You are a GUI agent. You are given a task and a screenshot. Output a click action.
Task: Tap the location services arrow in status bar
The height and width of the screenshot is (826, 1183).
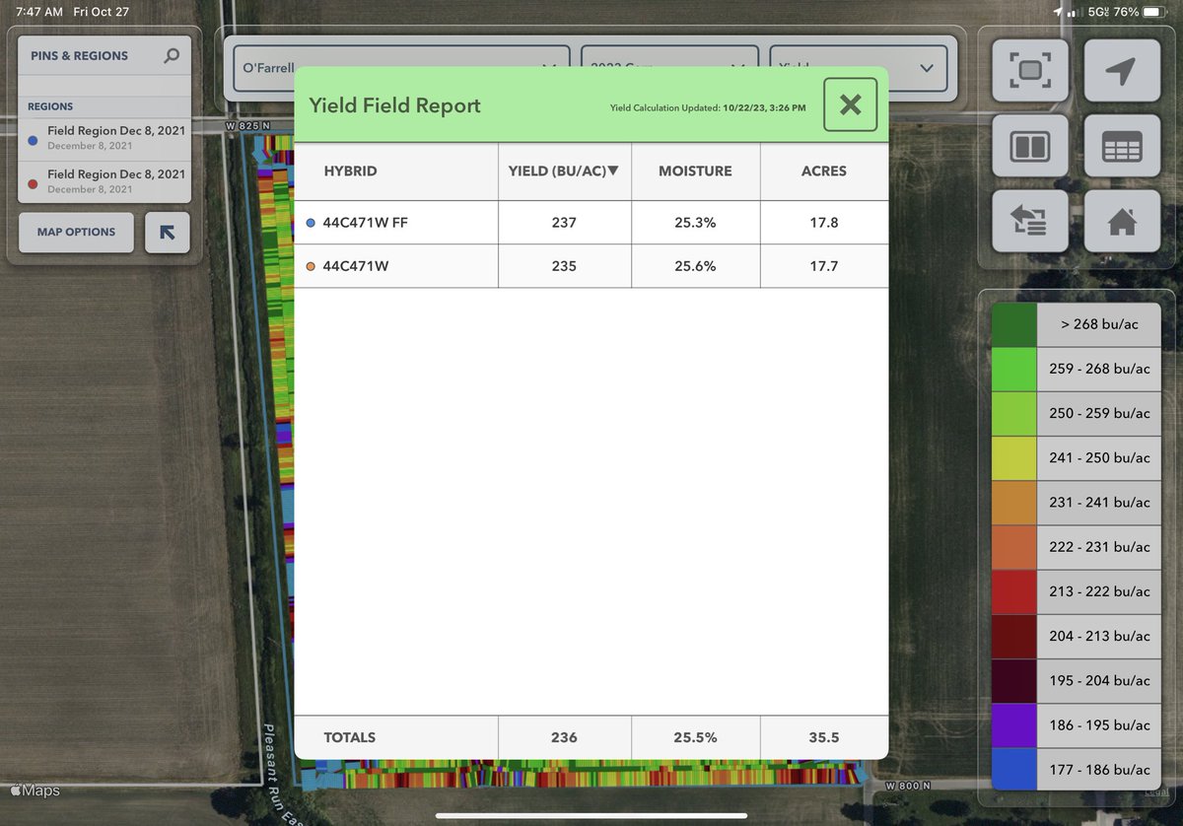[x=1058, y=12]
